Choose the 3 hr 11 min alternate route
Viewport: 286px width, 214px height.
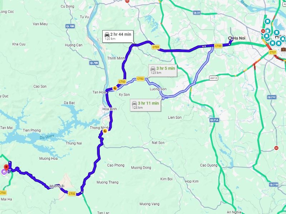click(x=146, y=105)
